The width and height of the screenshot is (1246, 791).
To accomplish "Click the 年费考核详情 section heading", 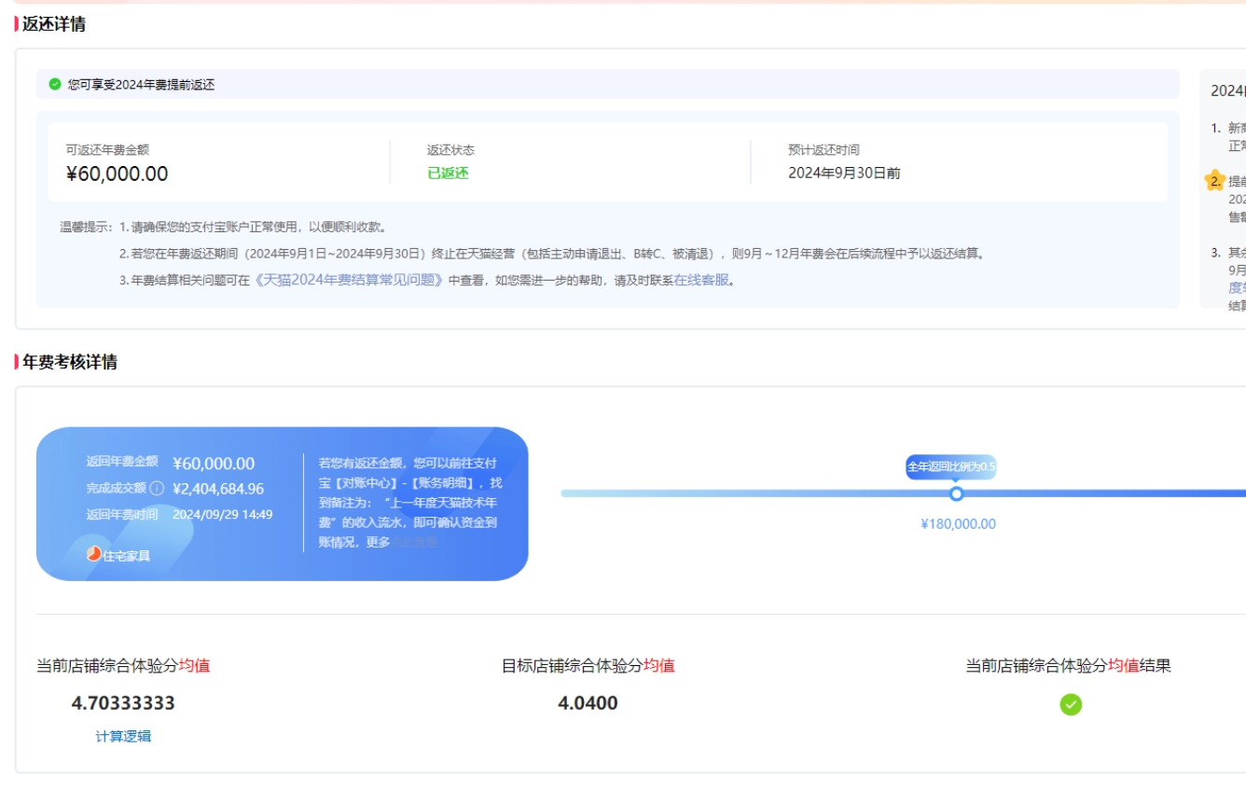I will pos(70,362).
